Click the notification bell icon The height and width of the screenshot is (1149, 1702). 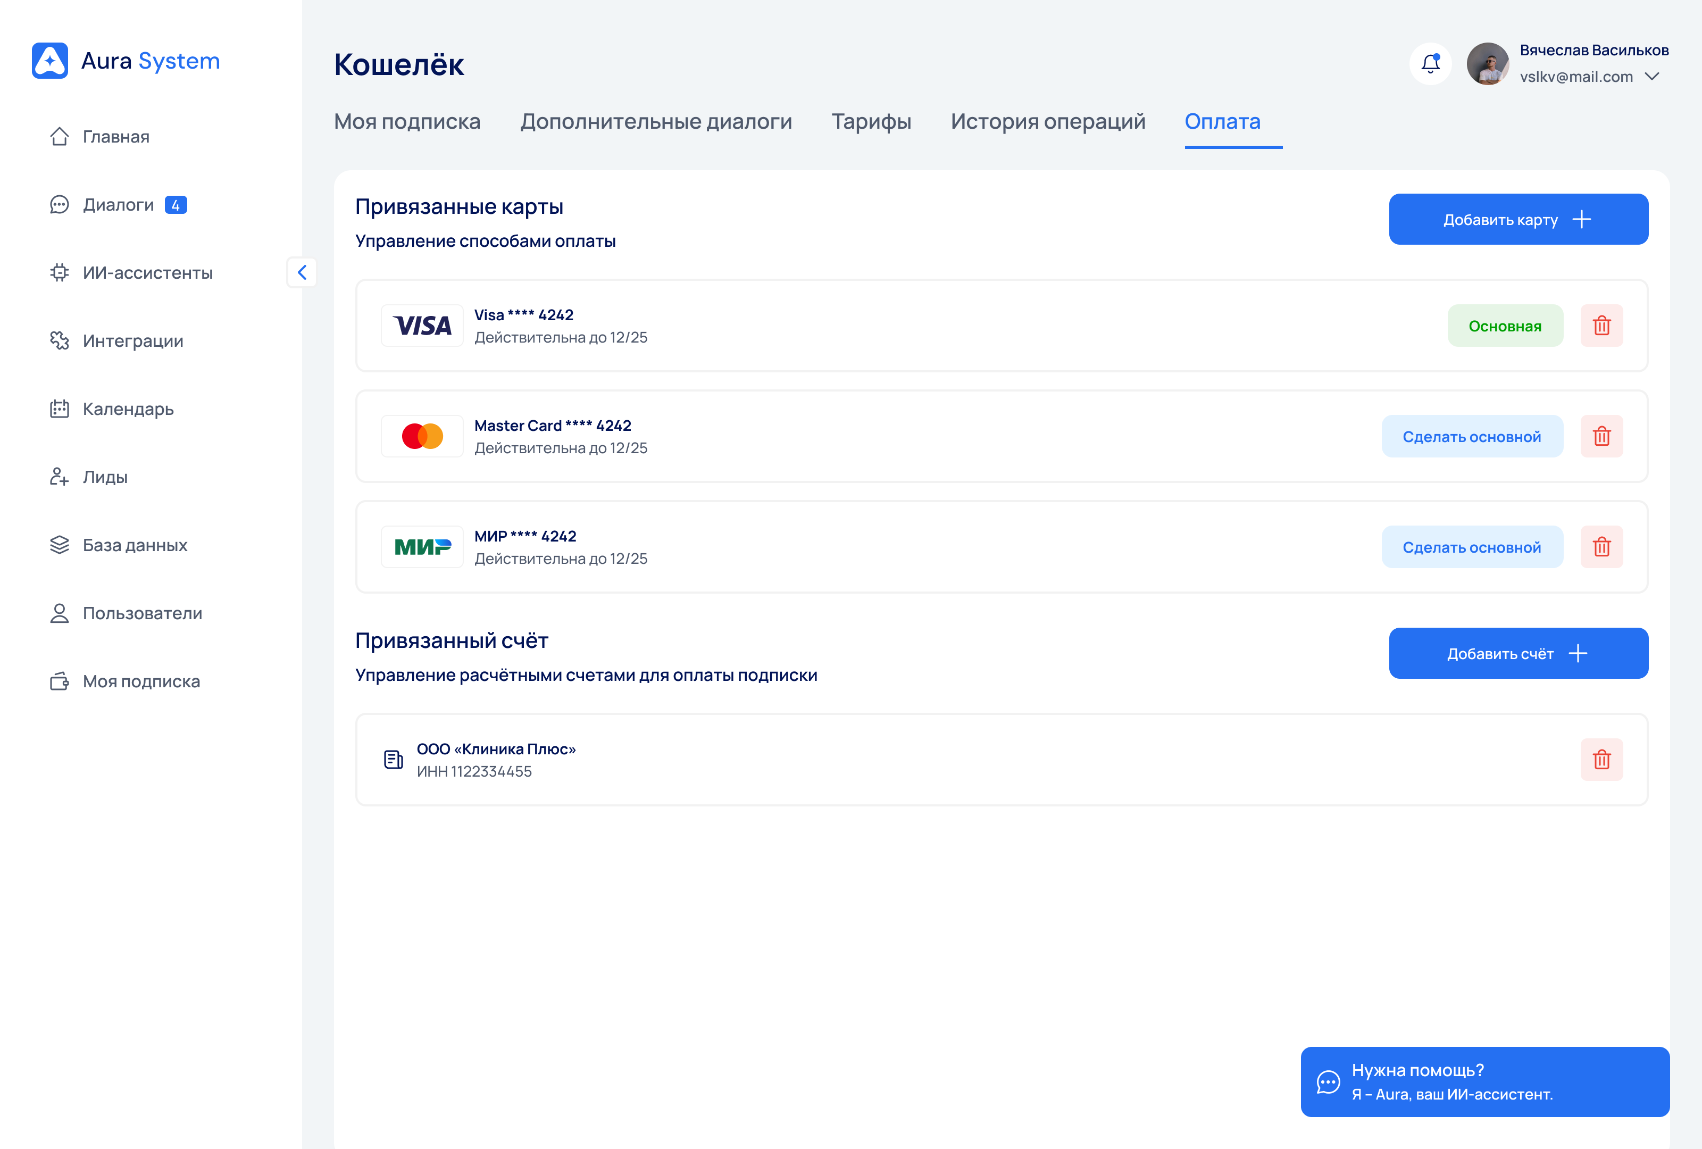1430,64
